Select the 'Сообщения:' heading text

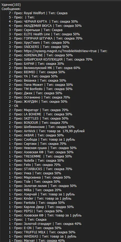(11, 9)
